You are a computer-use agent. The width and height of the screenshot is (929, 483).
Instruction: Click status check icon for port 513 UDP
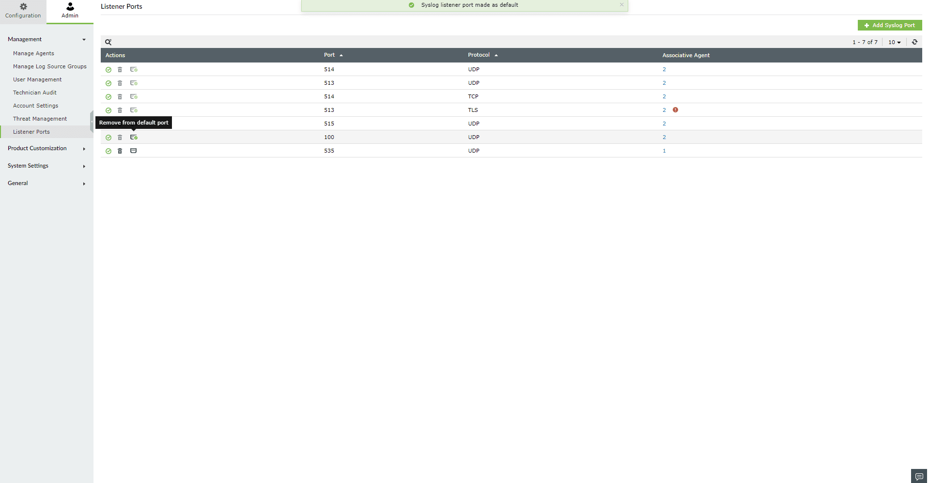click(108, 83)
